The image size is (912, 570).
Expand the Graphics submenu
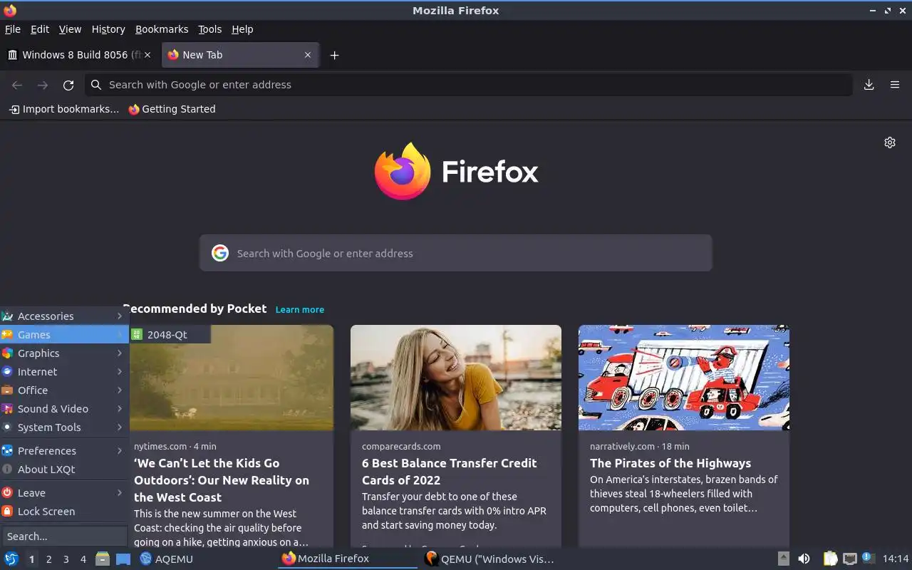(64, 353)
